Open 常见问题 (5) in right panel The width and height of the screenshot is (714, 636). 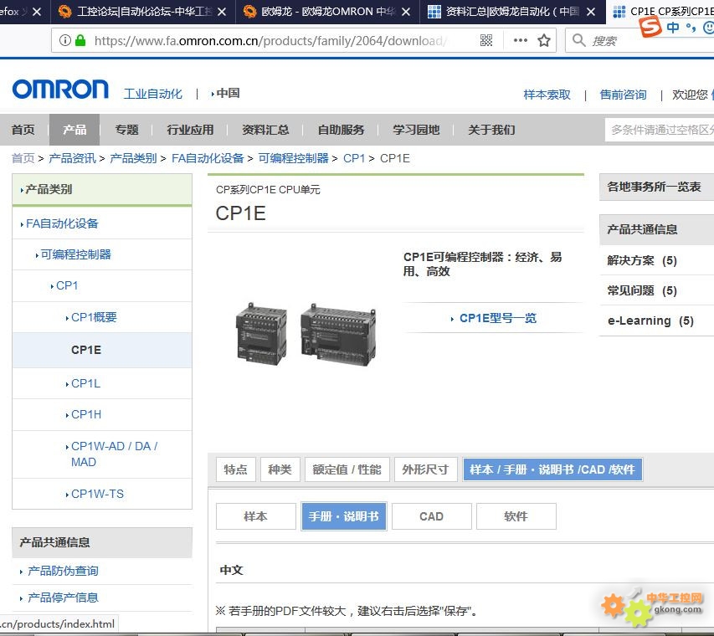(642, 290)
